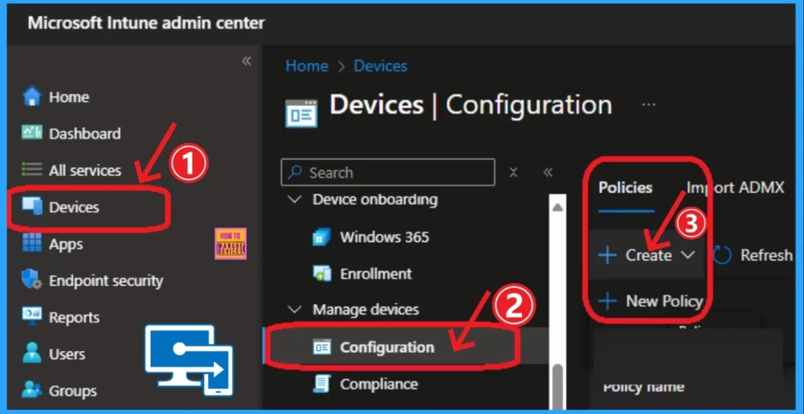804x414 pixels.
Task: Click the Groups label in sidebar
Action: coord(73,391)
